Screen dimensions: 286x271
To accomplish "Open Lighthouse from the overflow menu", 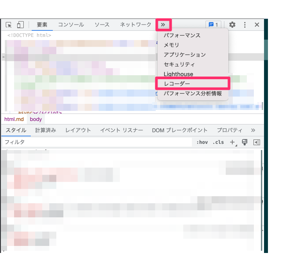I will 193,74.
